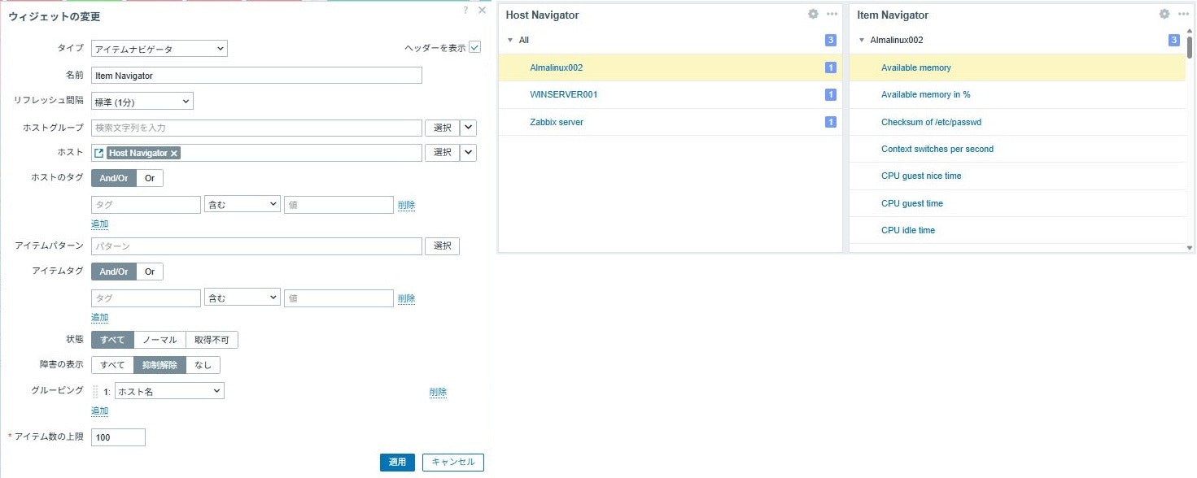1197x478 pixels.
Task: Apply the widget changes
Action: click(397, 462)
